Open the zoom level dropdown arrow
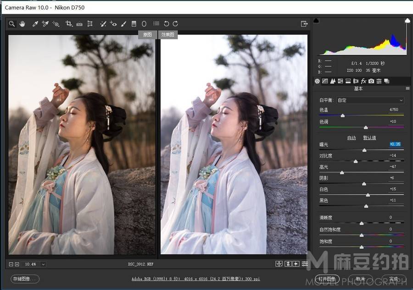This screenshot has height=290, width=413. click(43, 264)
